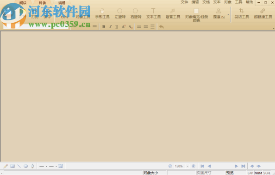The image size is (275, 175).
Task: Select the Hand tool (手形工具)
Action: [x=102, y=14]
